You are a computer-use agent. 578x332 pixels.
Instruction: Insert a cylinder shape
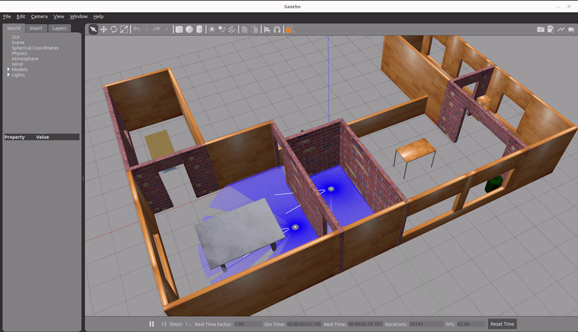pyautogui.click(x=200, y=29)
